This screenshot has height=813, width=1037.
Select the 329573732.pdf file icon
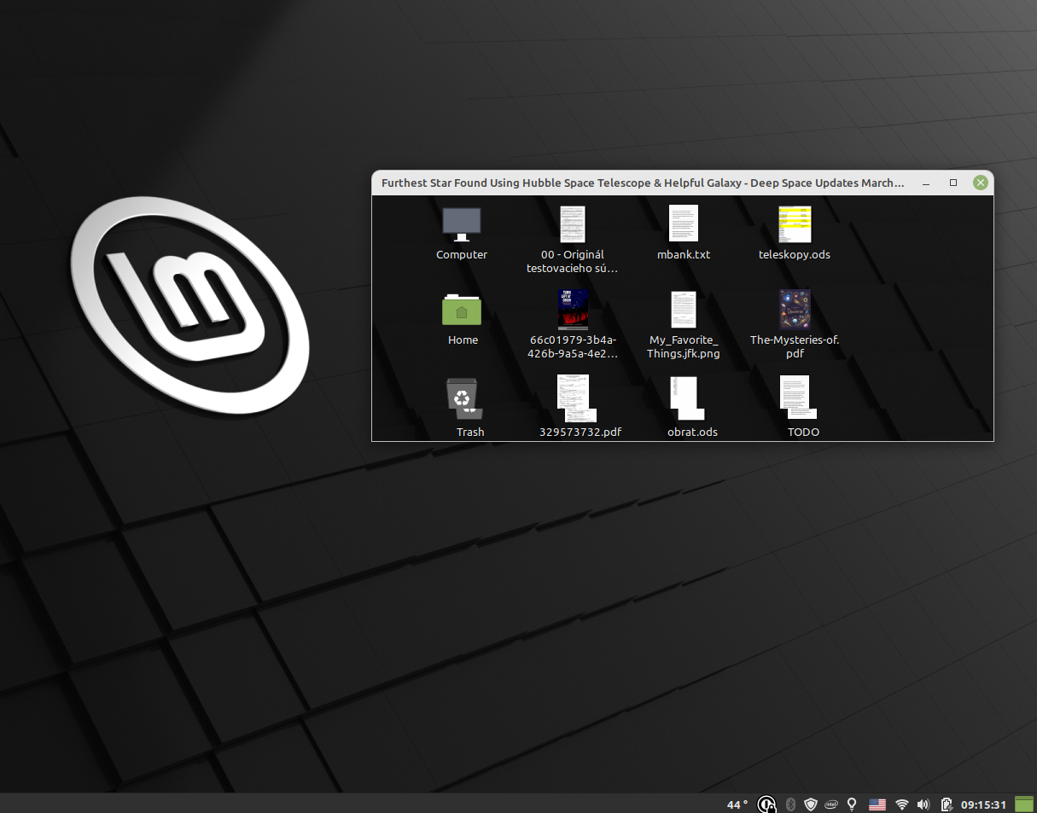tap(577, 398)
